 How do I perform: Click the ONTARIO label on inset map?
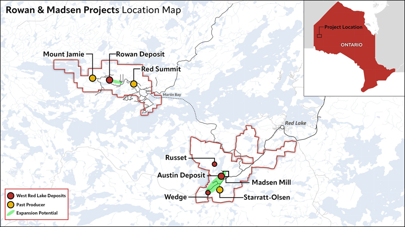(x=351, y=45)
